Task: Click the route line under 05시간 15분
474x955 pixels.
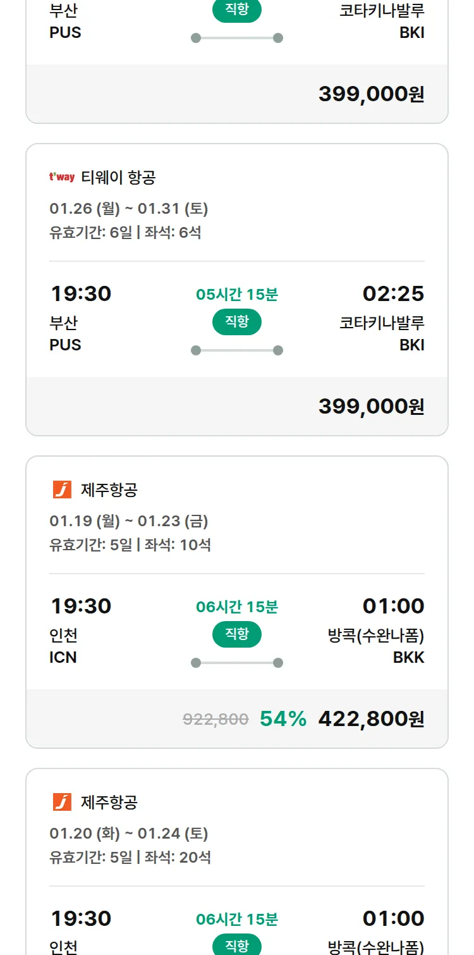Action: click(x=237, y=350)
